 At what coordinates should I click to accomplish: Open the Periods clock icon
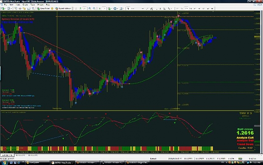(x=115, y=8)
